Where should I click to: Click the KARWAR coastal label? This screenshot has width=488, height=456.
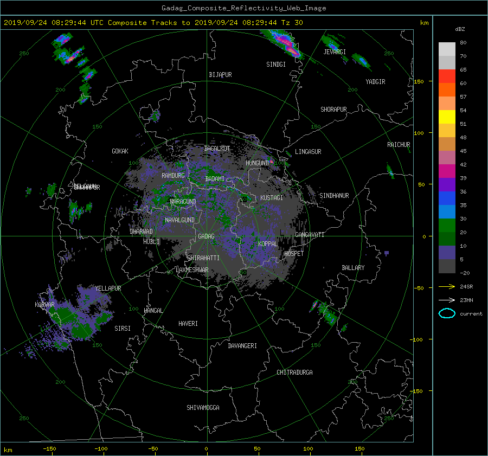(44, 305)
